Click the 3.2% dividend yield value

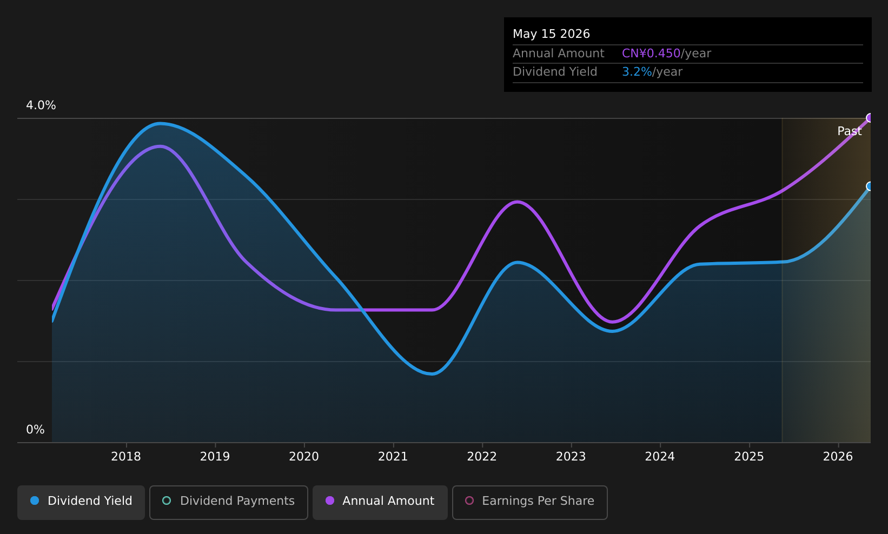637,72
